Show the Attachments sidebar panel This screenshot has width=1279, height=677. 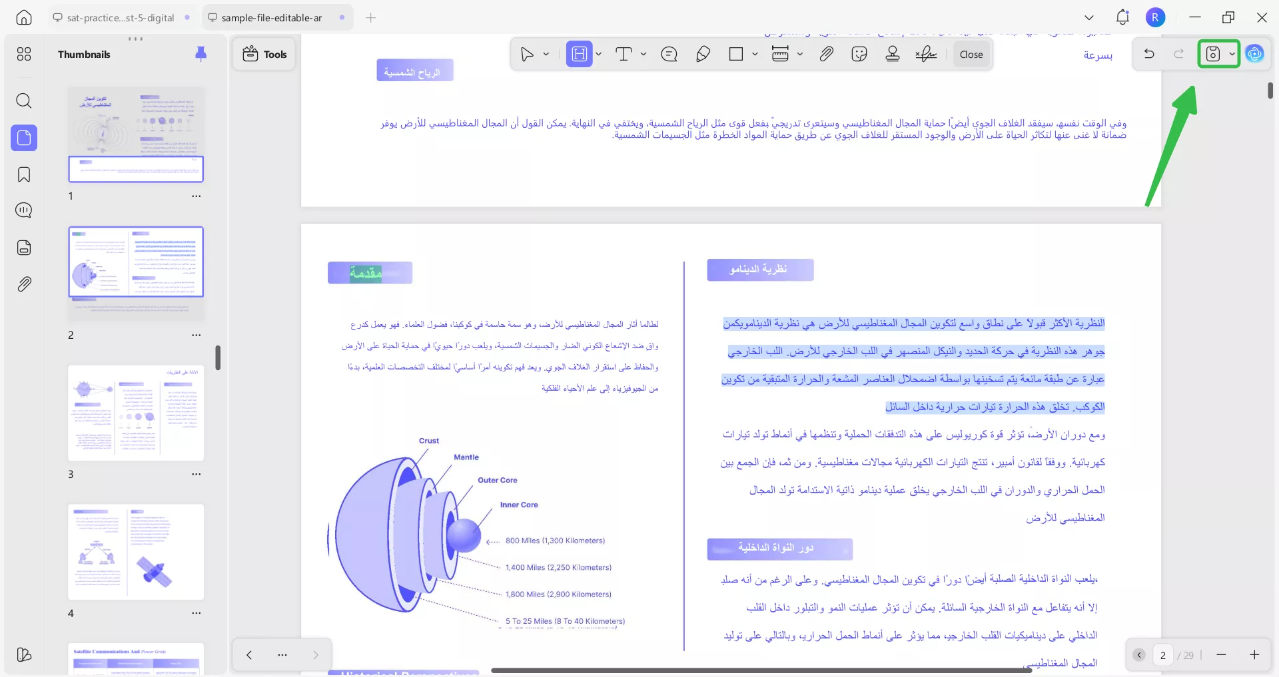(24, 284)
